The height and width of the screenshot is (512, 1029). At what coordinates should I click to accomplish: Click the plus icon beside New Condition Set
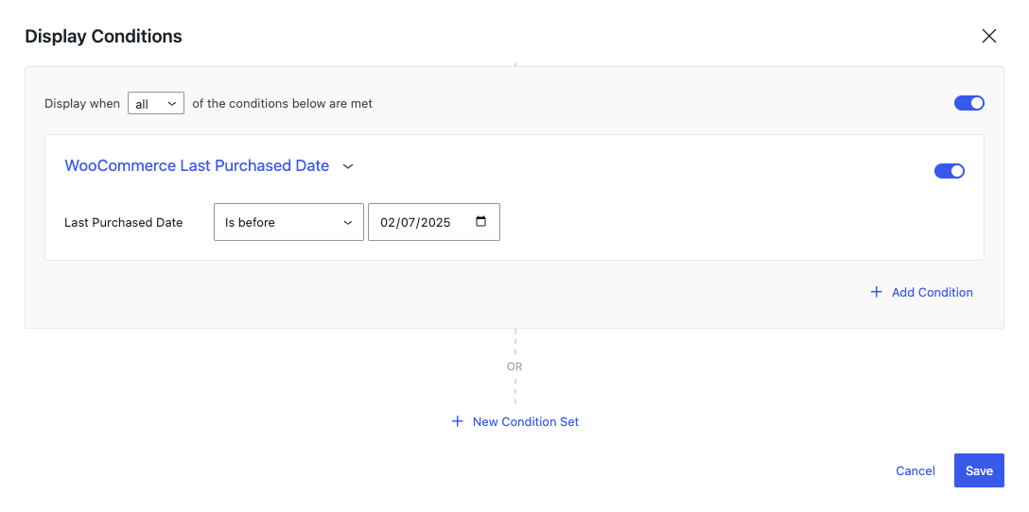tap(458, 421)
